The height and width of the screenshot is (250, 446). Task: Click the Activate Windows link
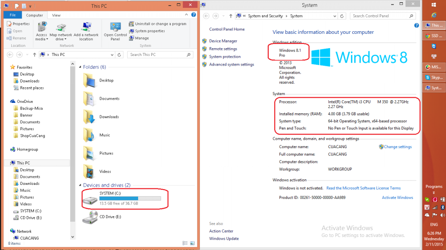(x=397, y=197)
